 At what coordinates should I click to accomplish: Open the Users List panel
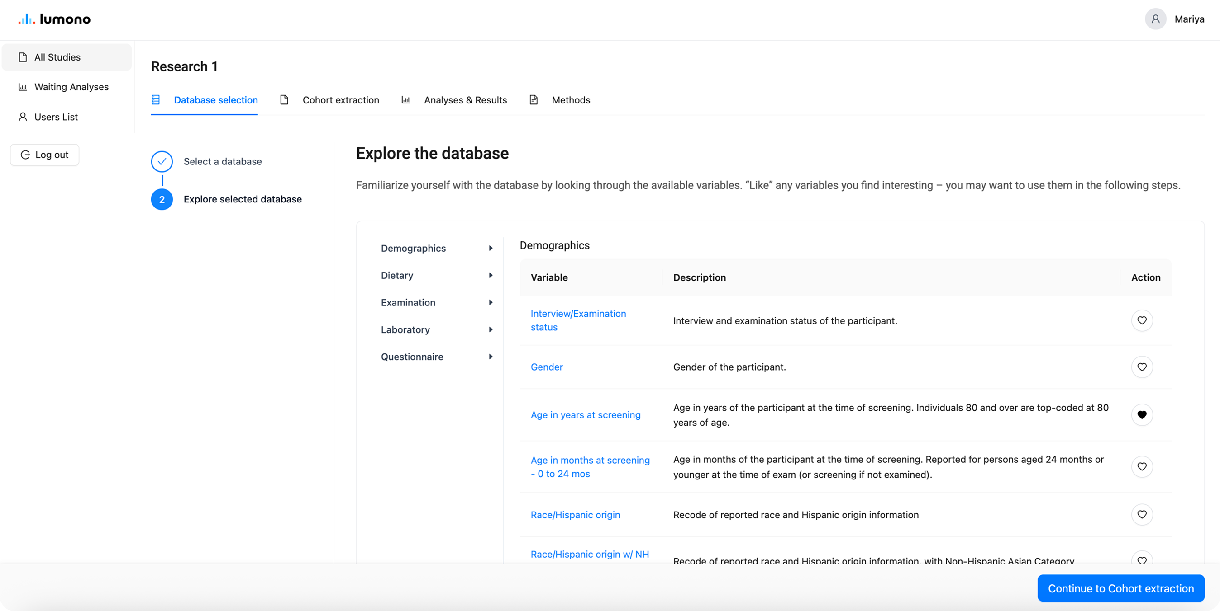tap(57, 117)
